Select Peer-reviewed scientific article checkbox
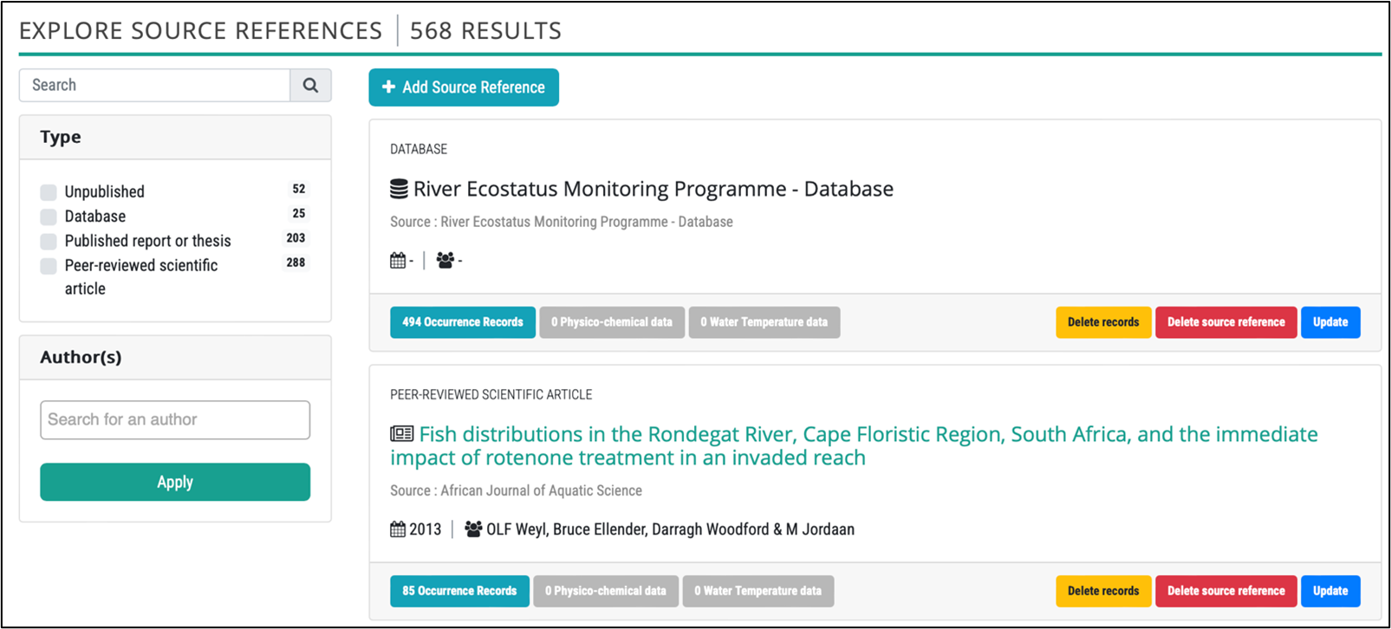 point(49,265)
